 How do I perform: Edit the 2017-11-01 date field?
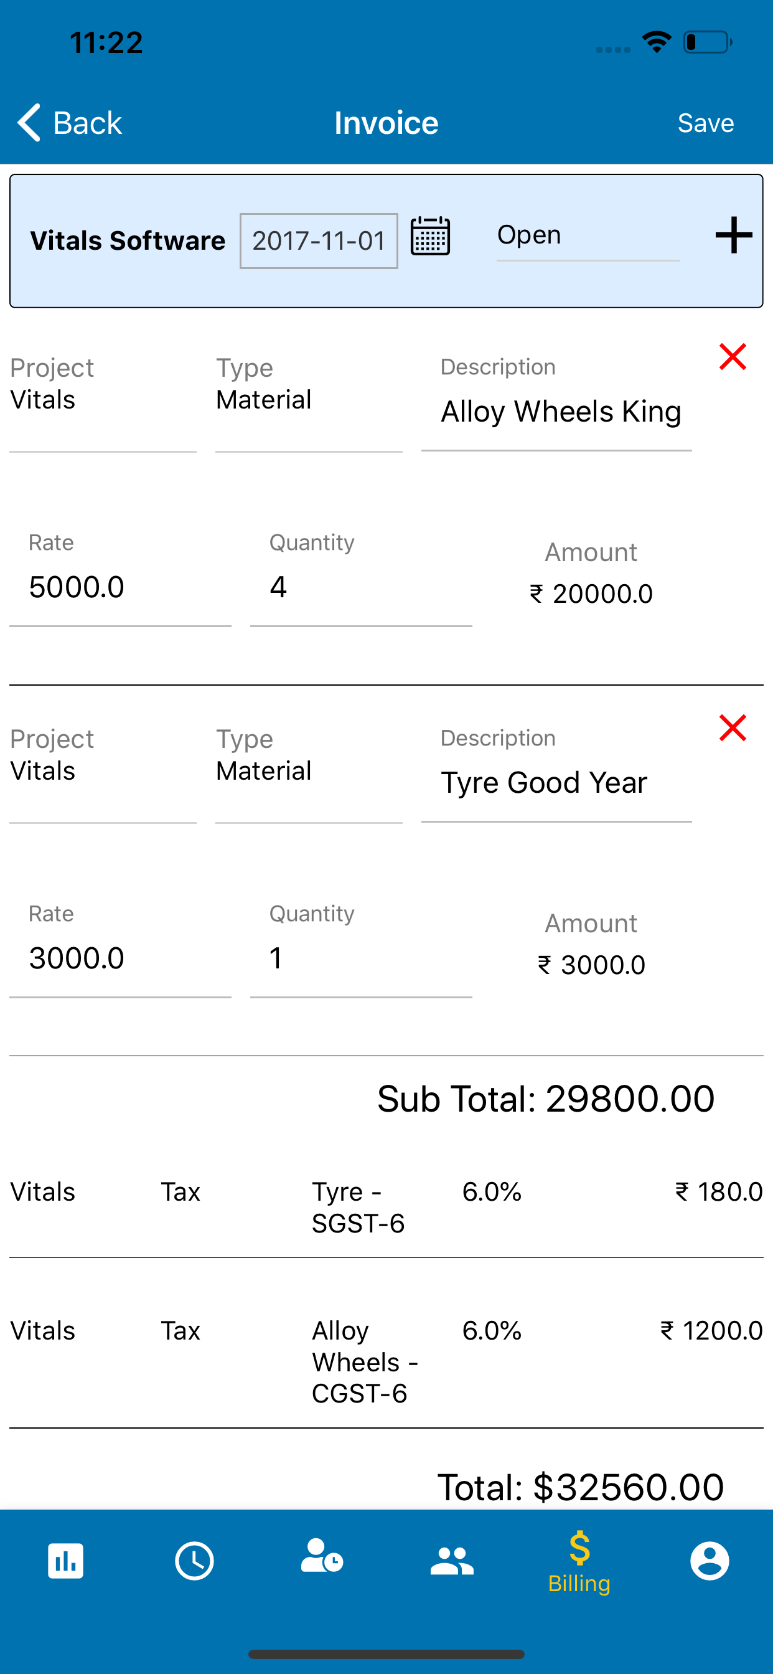point(318,240)
